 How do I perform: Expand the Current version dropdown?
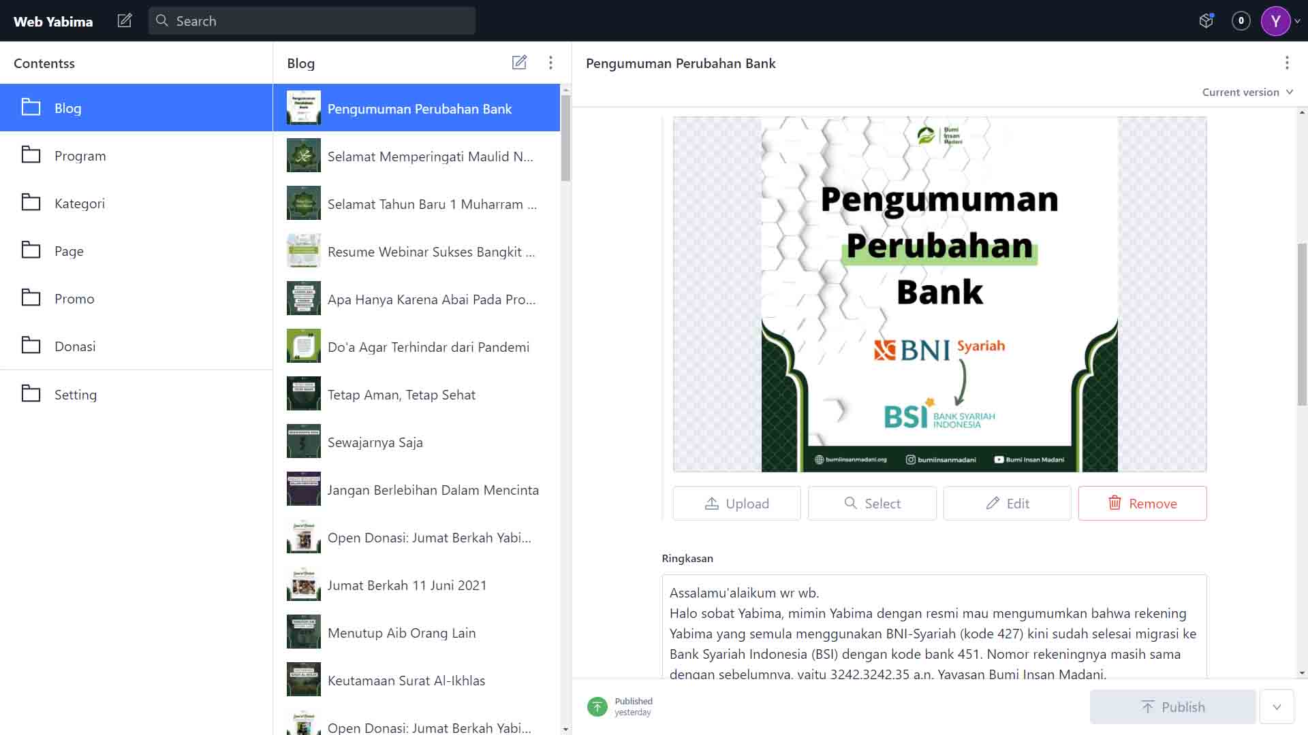(x=1247, y=92)
